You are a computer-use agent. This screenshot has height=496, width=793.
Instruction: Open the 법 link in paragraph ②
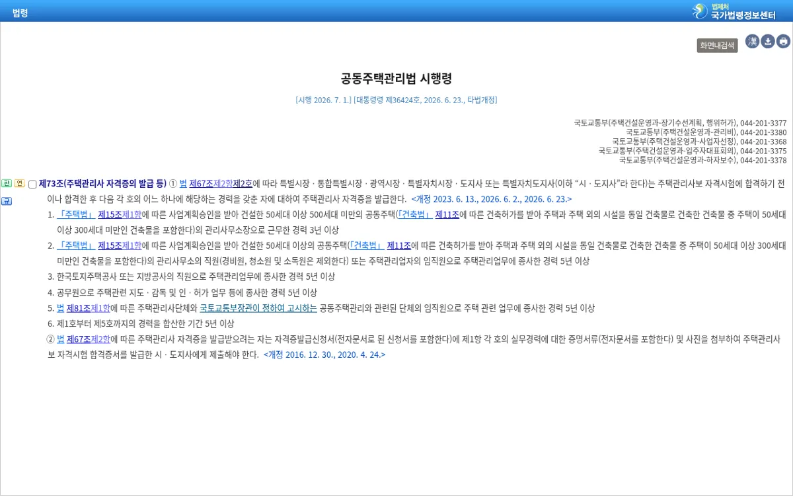[61, 339]
